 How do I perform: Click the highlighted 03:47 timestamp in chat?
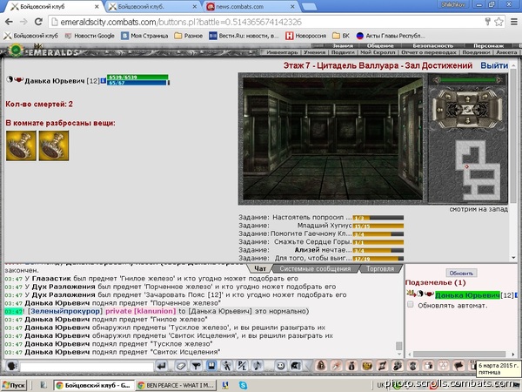(x=13, y=311)
